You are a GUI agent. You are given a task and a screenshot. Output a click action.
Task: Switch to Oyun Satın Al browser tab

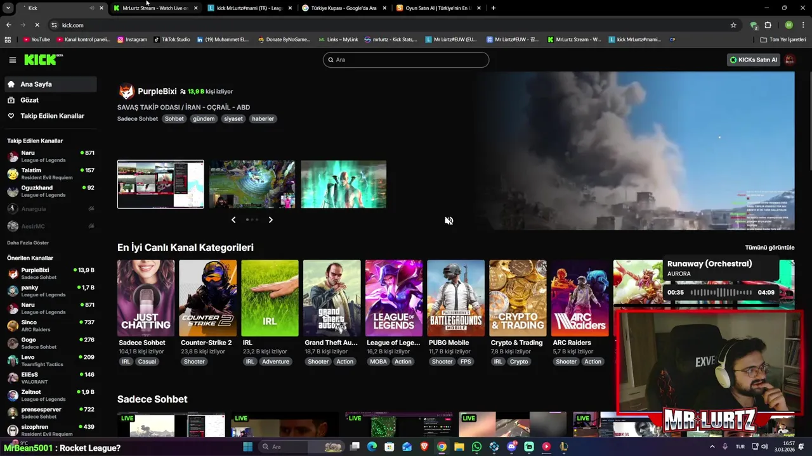pyautogui.click(x=438, y=8)
